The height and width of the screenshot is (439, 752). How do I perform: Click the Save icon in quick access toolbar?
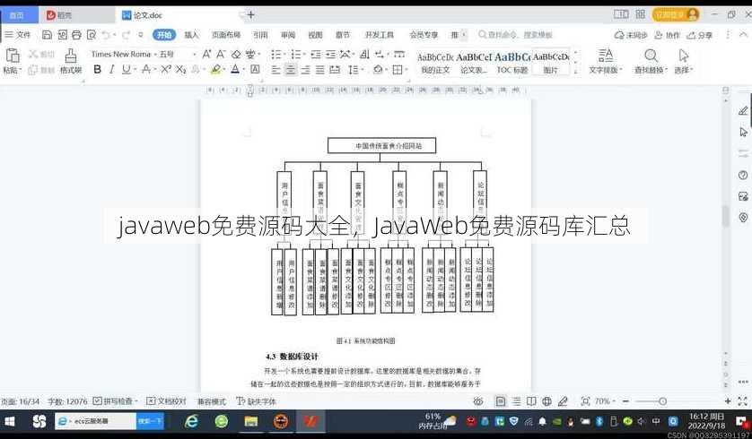(47, 35)
